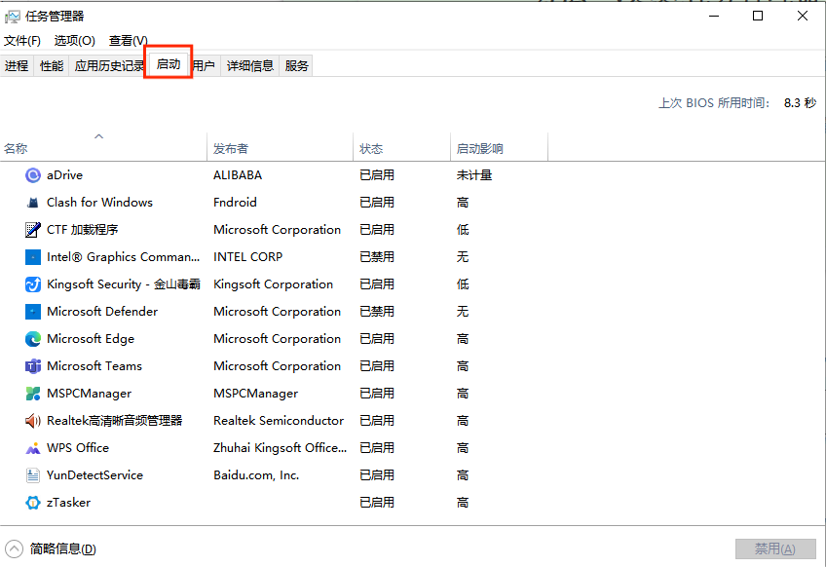The image size is (826, 567).
Task: Click the CTF 加载程序 icon
Action: [x=31, y=229]
